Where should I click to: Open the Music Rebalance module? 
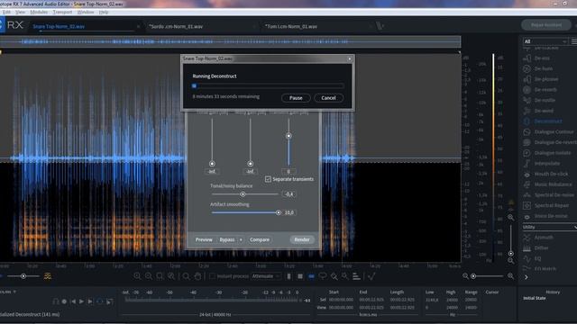coord(553,184)
